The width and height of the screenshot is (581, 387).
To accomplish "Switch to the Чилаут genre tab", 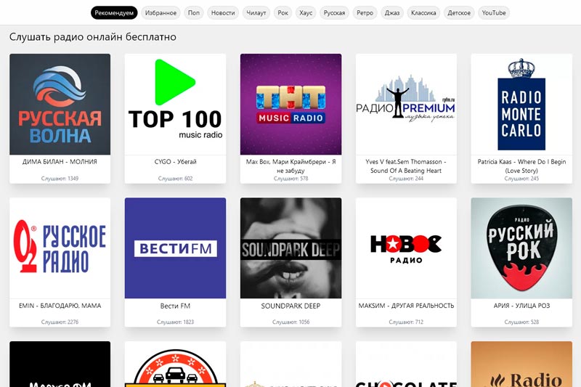I will [256, 13].
